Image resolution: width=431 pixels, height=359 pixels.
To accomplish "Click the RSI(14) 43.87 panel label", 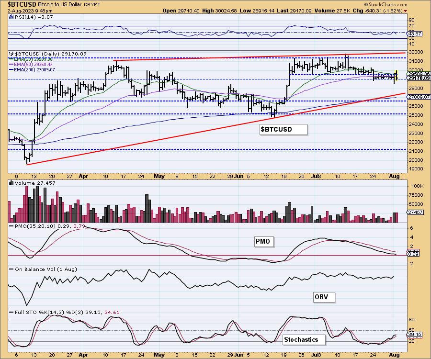I will (33, 17).
